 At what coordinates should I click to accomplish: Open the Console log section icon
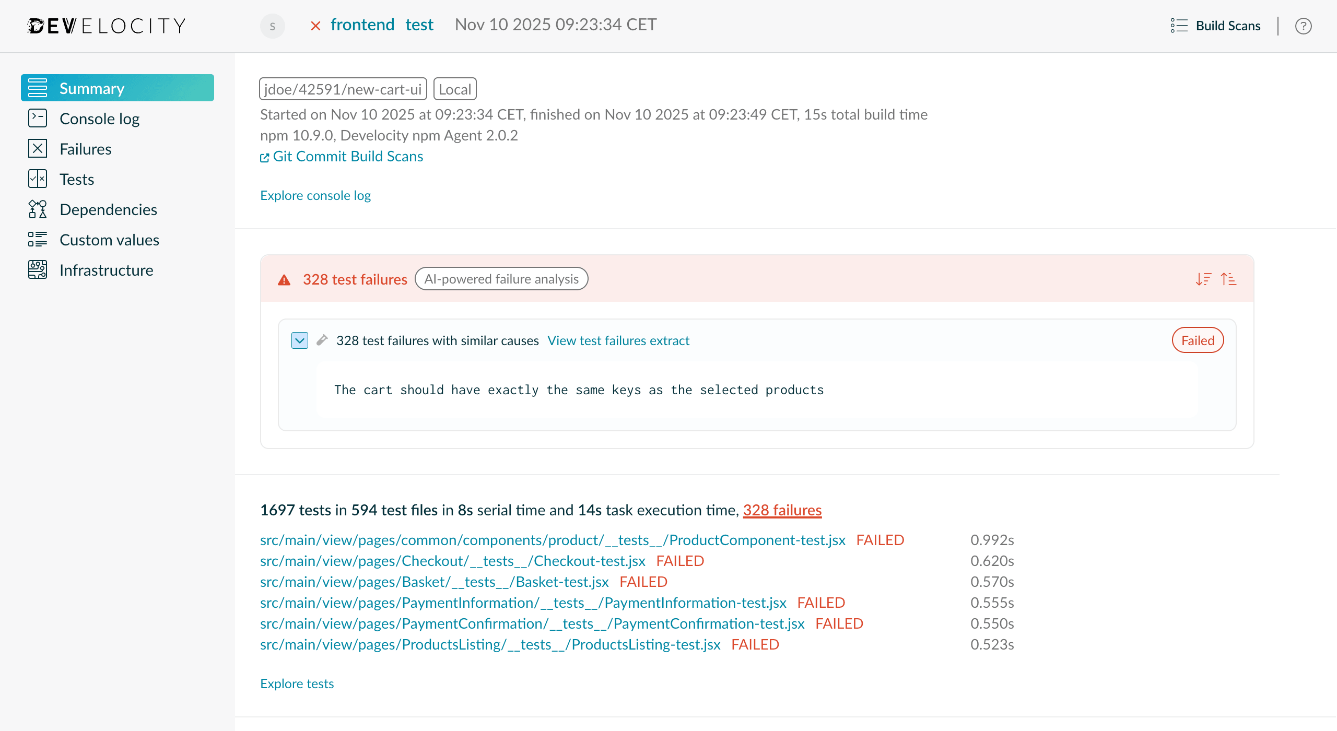(37, 118)
